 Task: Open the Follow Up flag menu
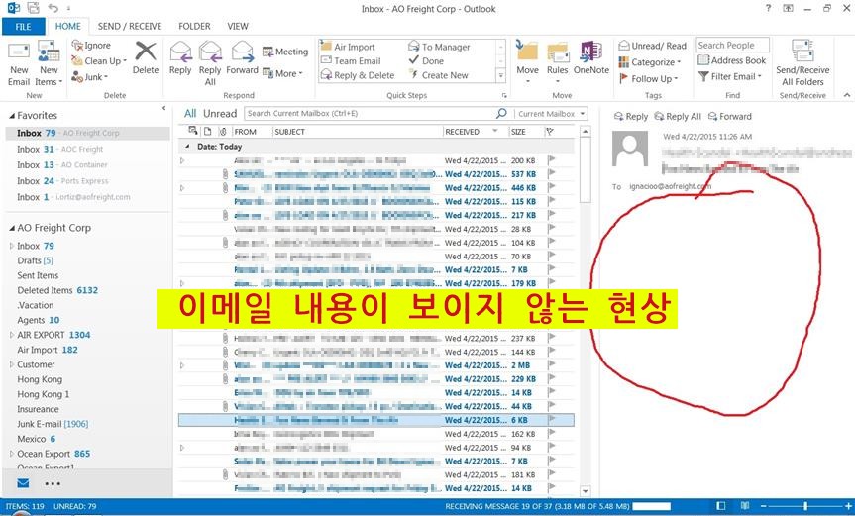click(648, 78)
